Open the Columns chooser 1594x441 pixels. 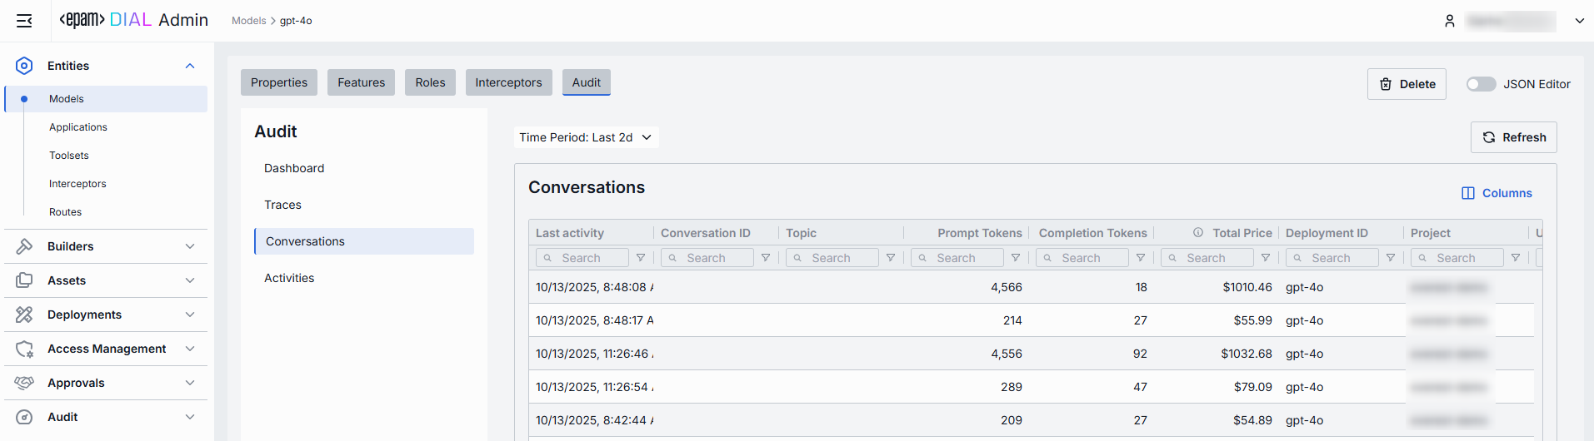pos(1497,193)
